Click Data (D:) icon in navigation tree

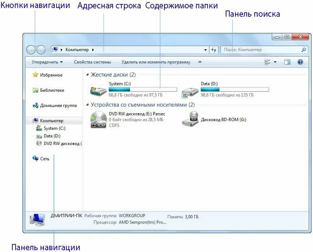[x=39, y=136]
